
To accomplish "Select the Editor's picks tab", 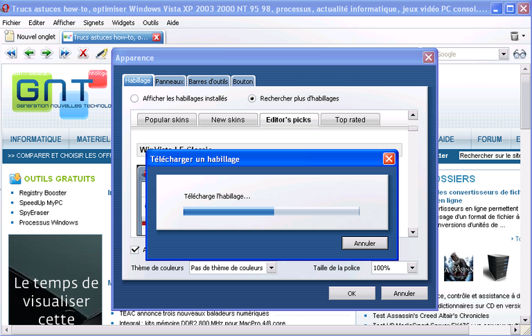I will coord(289,120).
